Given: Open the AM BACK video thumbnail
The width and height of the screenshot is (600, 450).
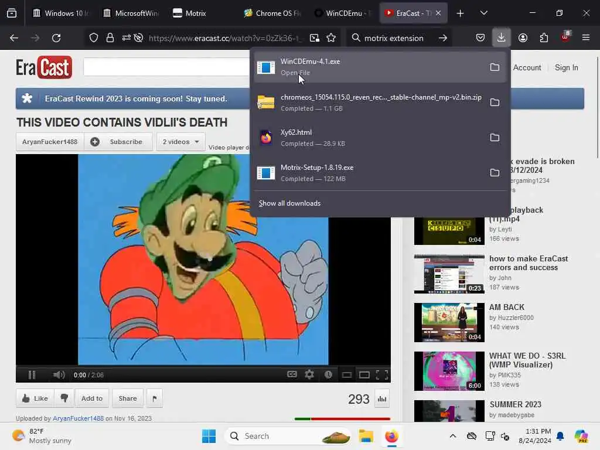Looking at the screenshot, I should [x=449, y=322].
